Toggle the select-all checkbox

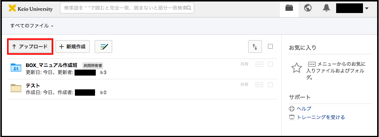(x=271, y=47)
